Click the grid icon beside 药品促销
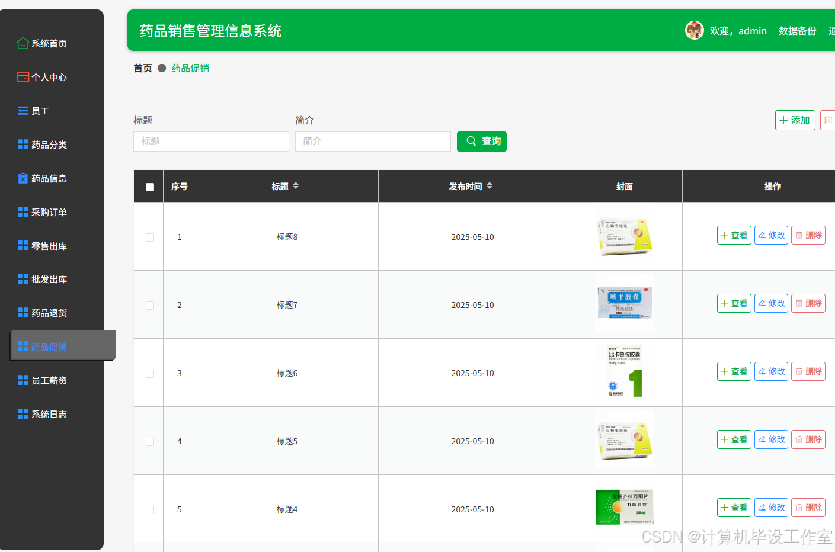The image size is (835, 552). pos(23,346)
